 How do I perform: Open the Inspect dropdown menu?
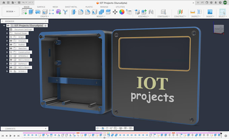(196, 16)
